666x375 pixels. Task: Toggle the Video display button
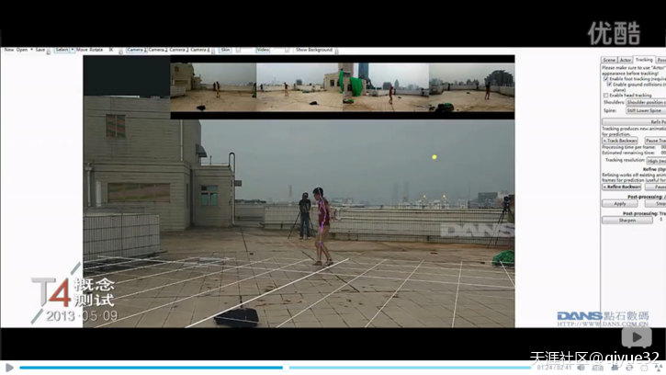pos(263,50)
